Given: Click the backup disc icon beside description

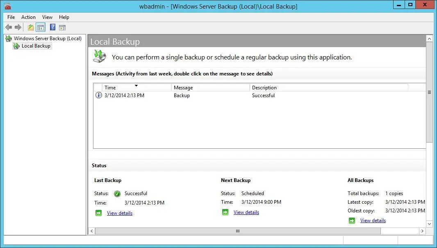Looking at the screenshot, I should (100, 56).
